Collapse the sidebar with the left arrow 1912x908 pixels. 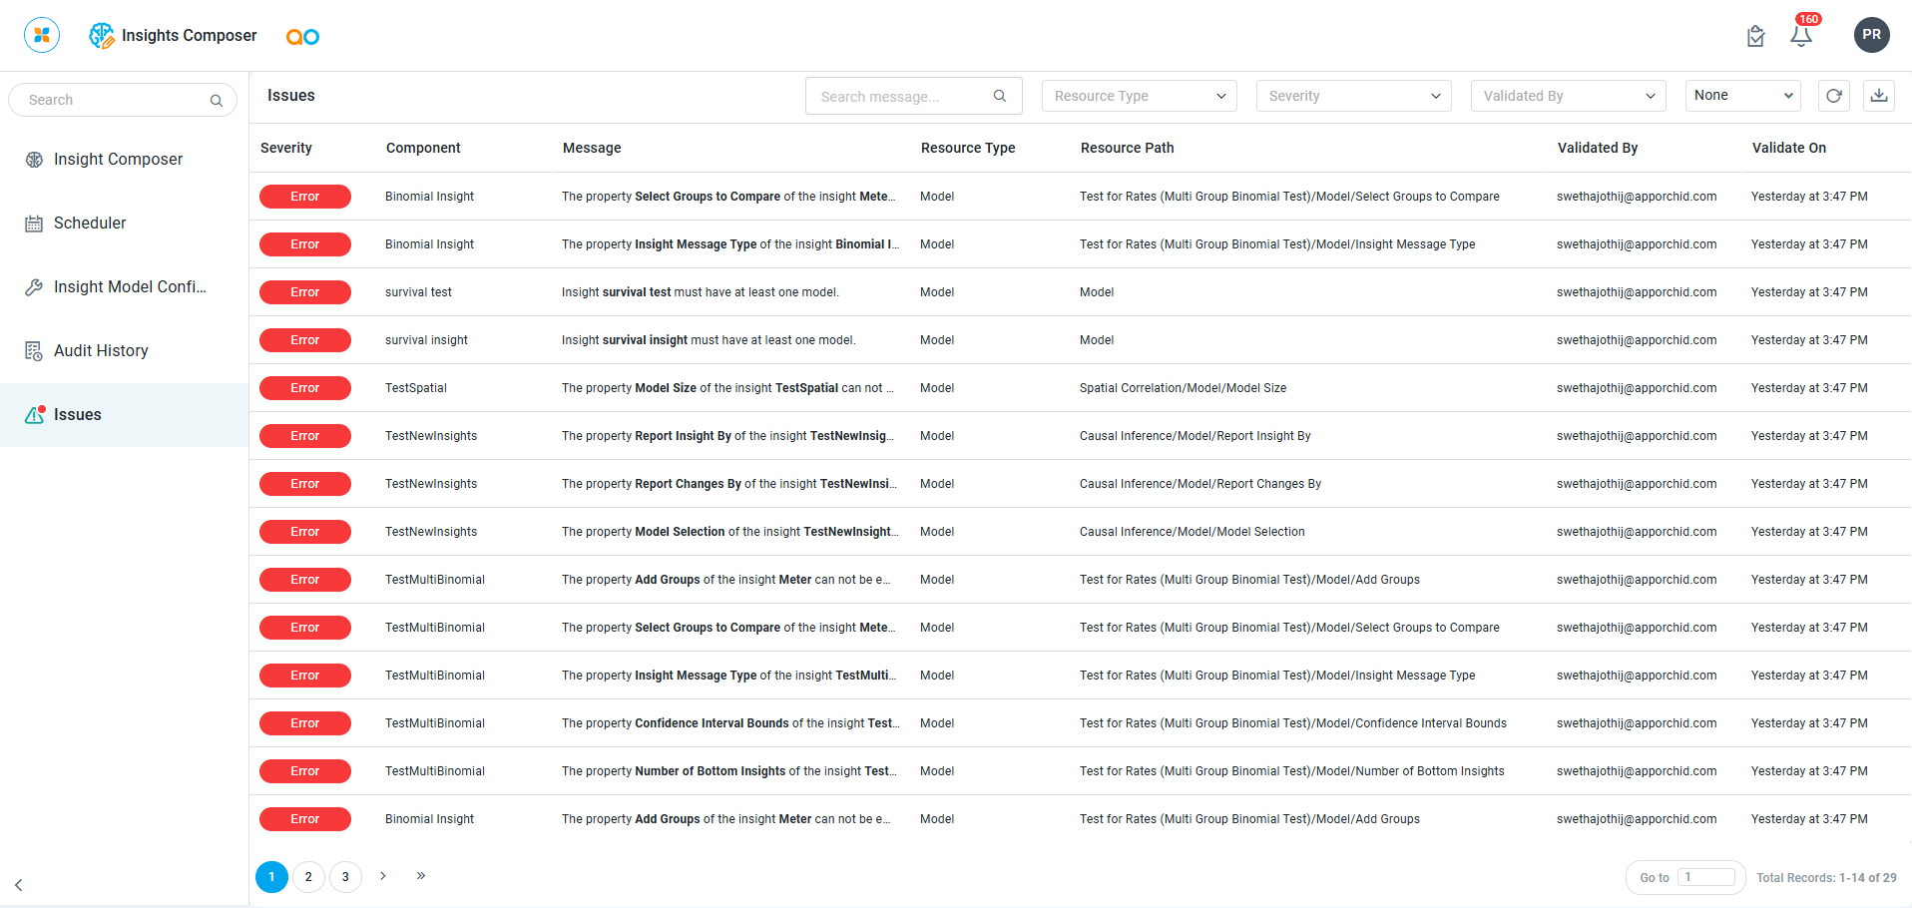point(19,885)
